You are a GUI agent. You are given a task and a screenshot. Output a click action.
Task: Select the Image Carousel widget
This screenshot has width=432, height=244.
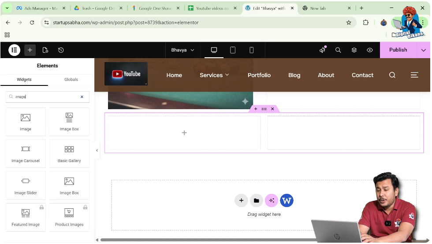(x=26, y=154)
